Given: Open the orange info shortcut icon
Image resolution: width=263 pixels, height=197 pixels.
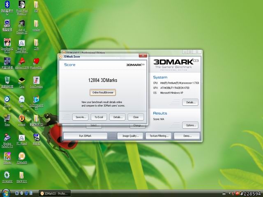Looking at the screenshot, I should (22, 120).
